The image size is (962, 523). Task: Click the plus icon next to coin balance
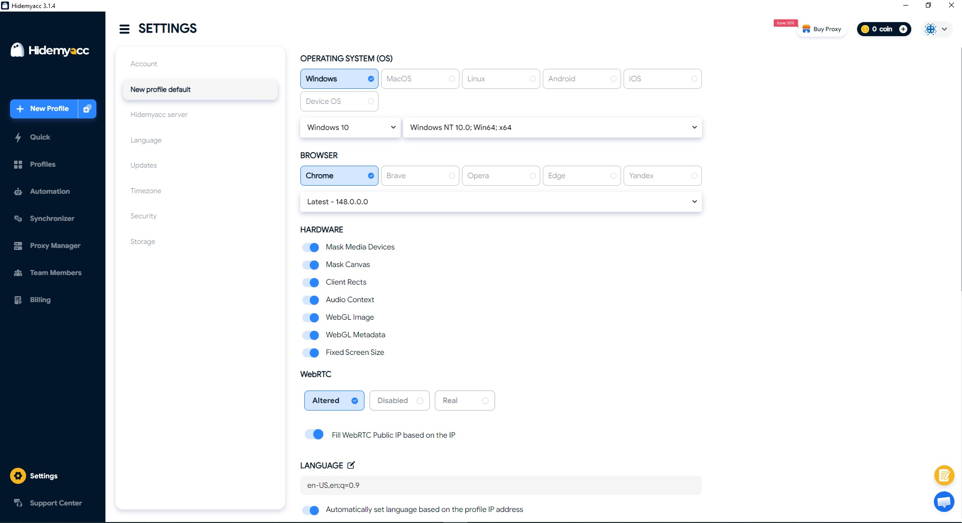[x=903, y=29]
